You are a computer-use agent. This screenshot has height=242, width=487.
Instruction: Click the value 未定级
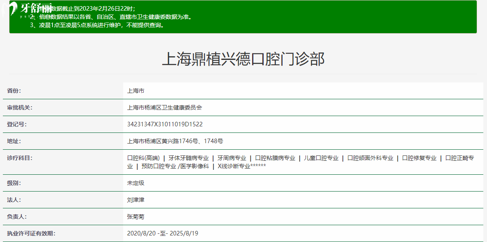pyautogui.click(x=136, y=183)
